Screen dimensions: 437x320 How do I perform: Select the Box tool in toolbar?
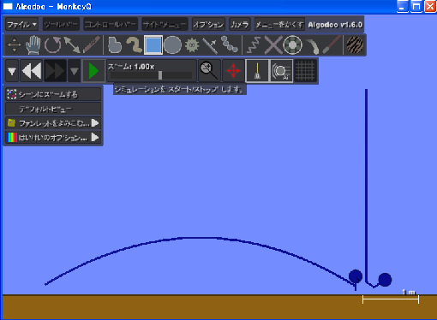(x=153, y=44)
